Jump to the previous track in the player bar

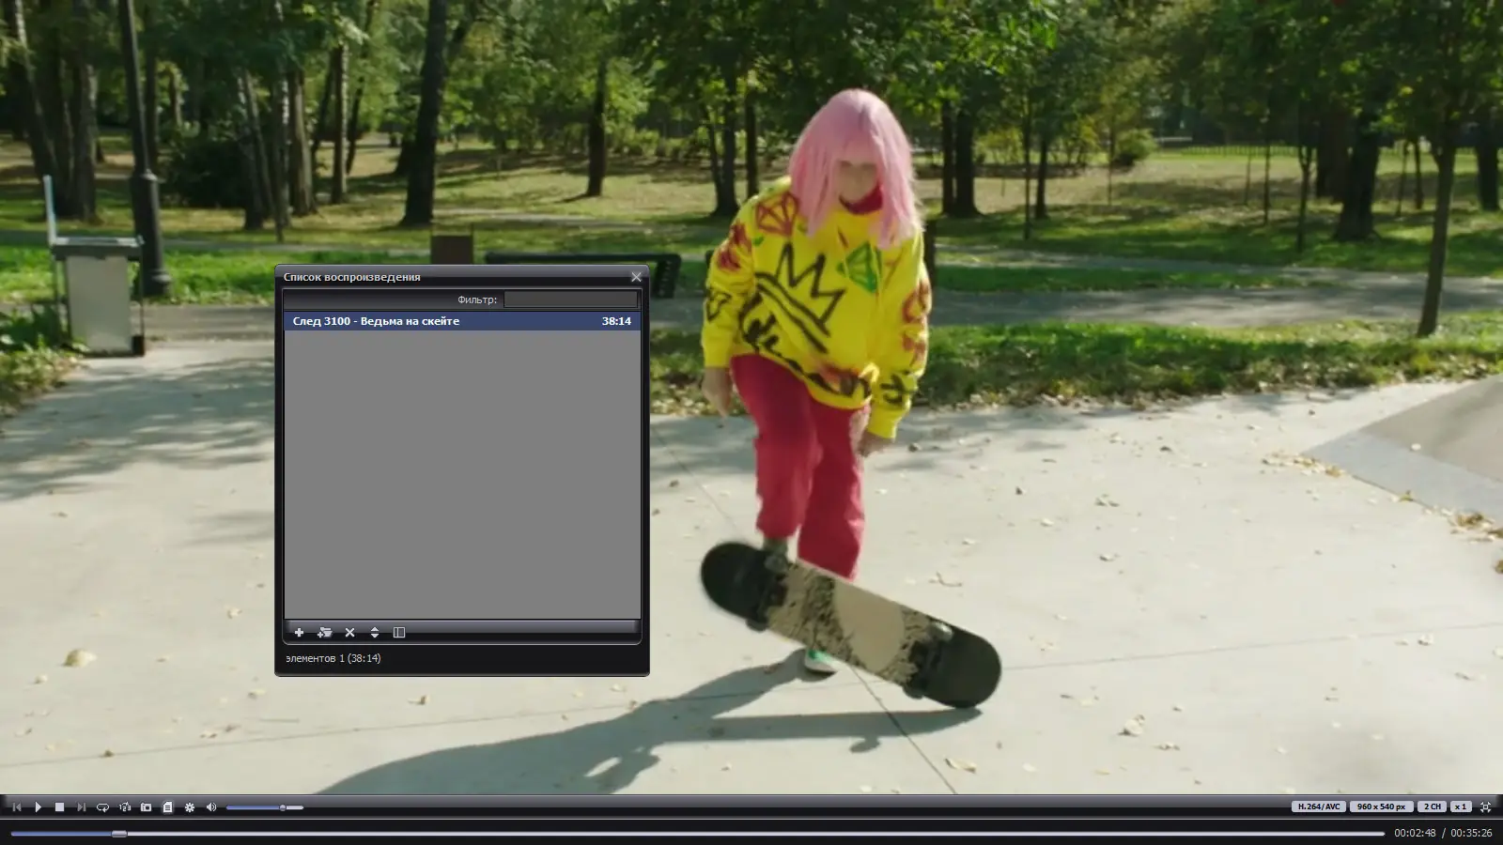pyautogui.click(x=17, y=807)
